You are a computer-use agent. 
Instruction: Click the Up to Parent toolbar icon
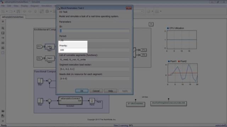[x=35, y=11]
